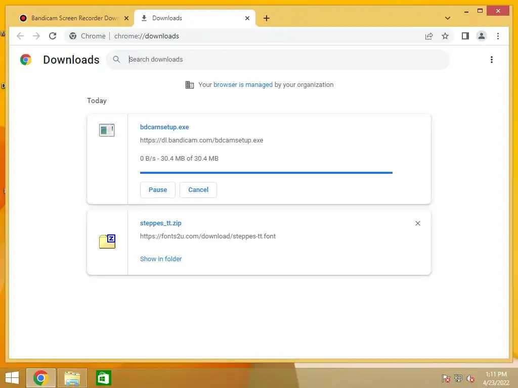Click the search magnifier icon
Viewport: 518px width, 388px height.
pyautogui.click(x=116, y=60)
